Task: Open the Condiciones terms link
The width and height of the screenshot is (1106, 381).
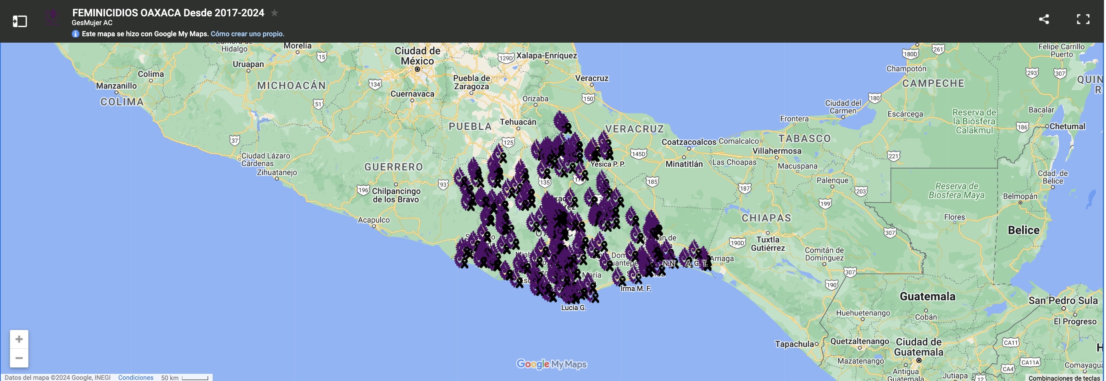Action: (x=136, y=377)
